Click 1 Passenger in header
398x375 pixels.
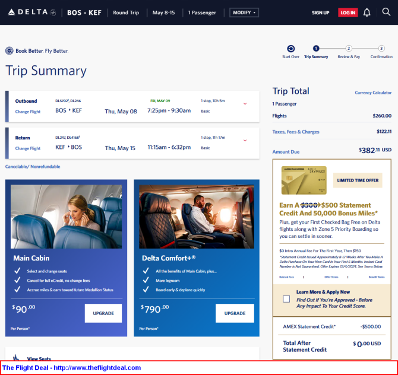(x=202, y=12)
